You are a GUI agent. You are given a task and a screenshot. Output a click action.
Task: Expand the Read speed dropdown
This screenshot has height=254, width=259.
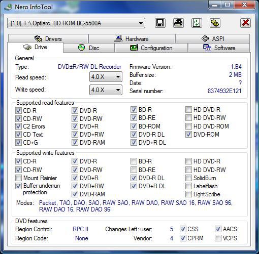coord(106,77)
